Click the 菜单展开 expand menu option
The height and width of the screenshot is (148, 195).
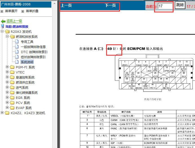point(11,11)
